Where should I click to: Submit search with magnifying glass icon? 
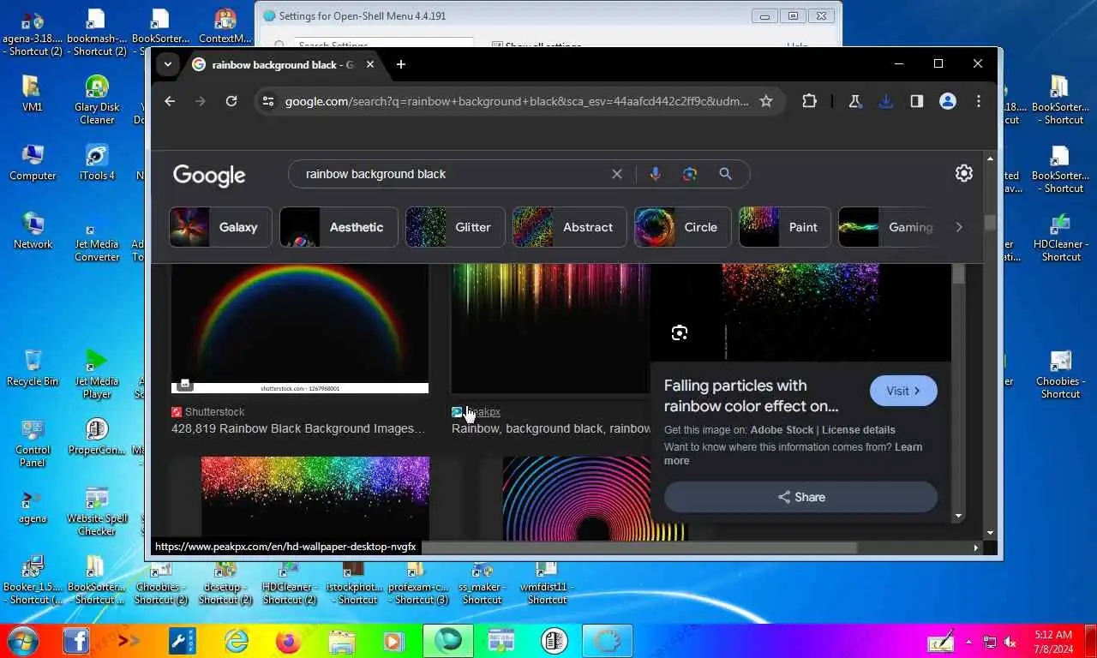[x=725, y=174]
